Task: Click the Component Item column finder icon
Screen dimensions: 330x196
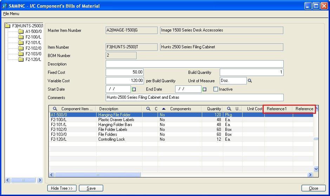Action: (x=55, y=109)
